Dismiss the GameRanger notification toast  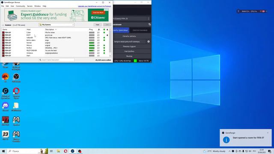pyautogui.click(x=268, y=133)
